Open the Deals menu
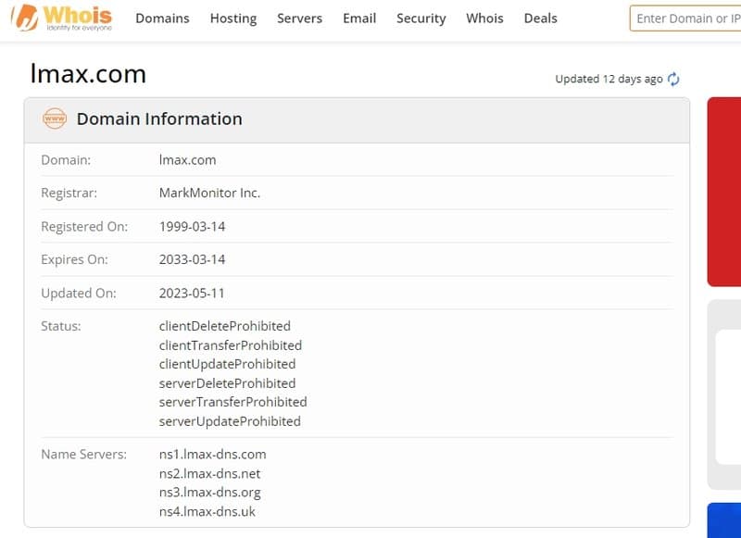 point(540,19)
